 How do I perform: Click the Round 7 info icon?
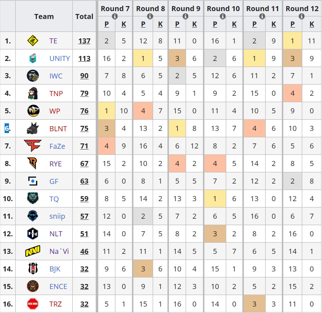(115, 16)
